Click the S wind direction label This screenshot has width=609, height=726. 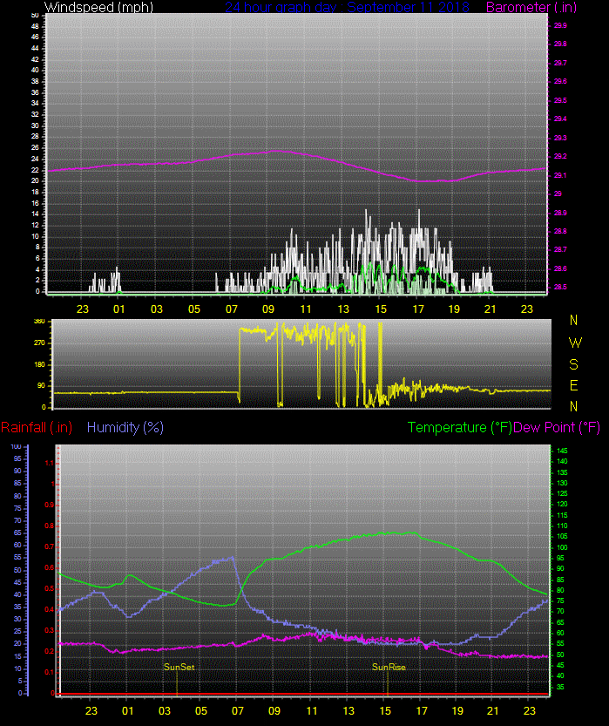click(574, 364)
